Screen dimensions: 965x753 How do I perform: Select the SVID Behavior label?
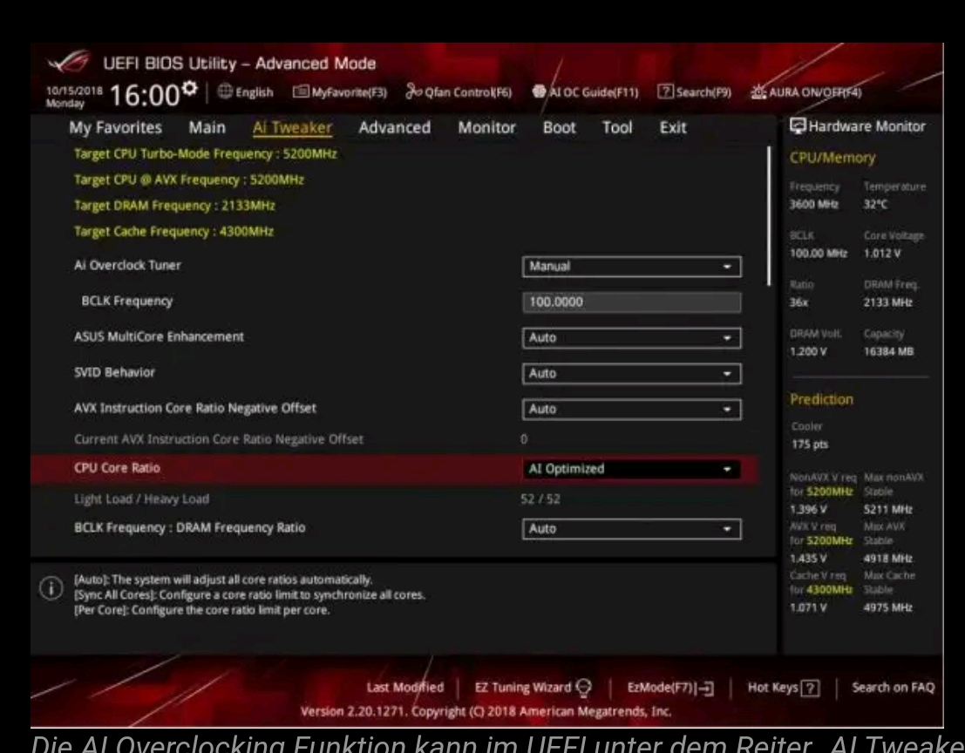coord(114,372)
